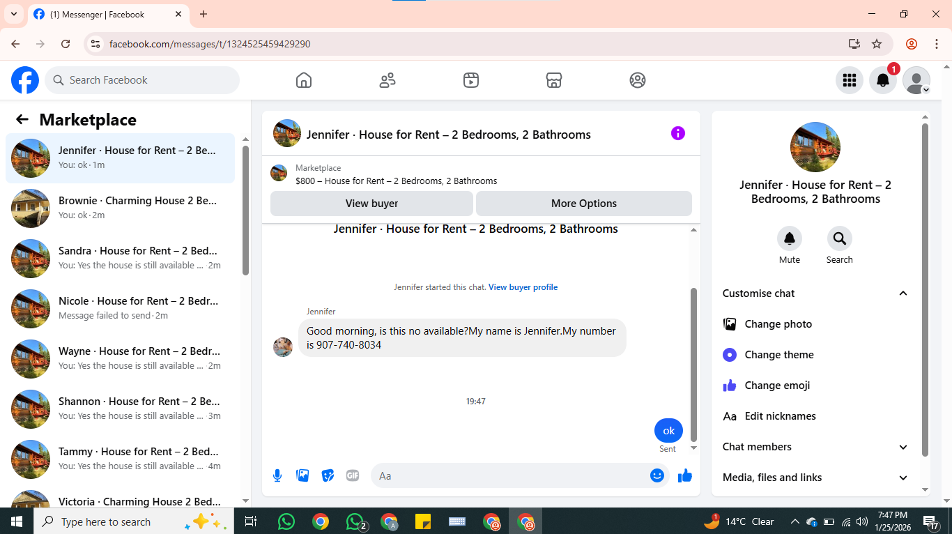The width and height of the screenshot is (952, 534).
Task: Open Victoria Charming House conversation
Action: coord(121,498)
